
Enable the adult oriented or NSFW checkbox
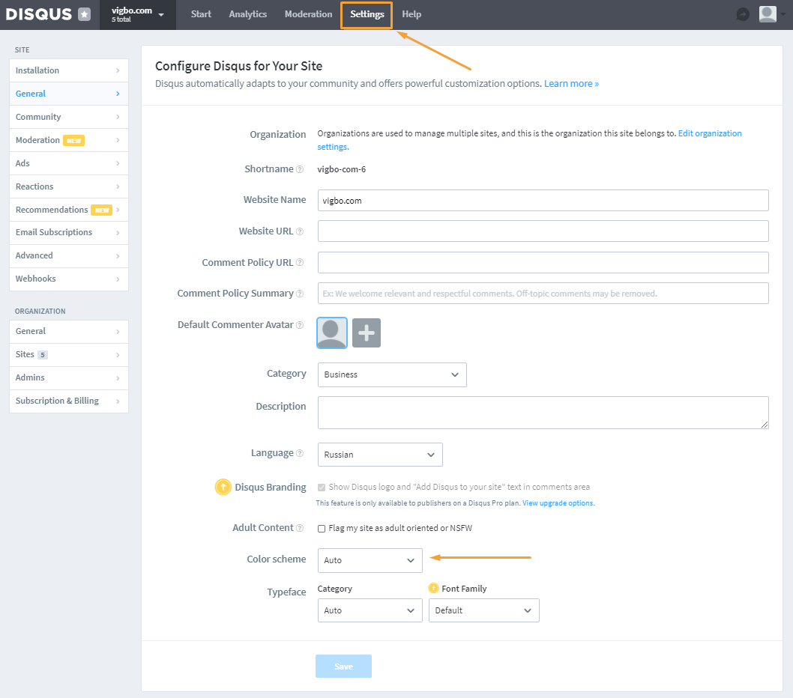tap(321, 529)
